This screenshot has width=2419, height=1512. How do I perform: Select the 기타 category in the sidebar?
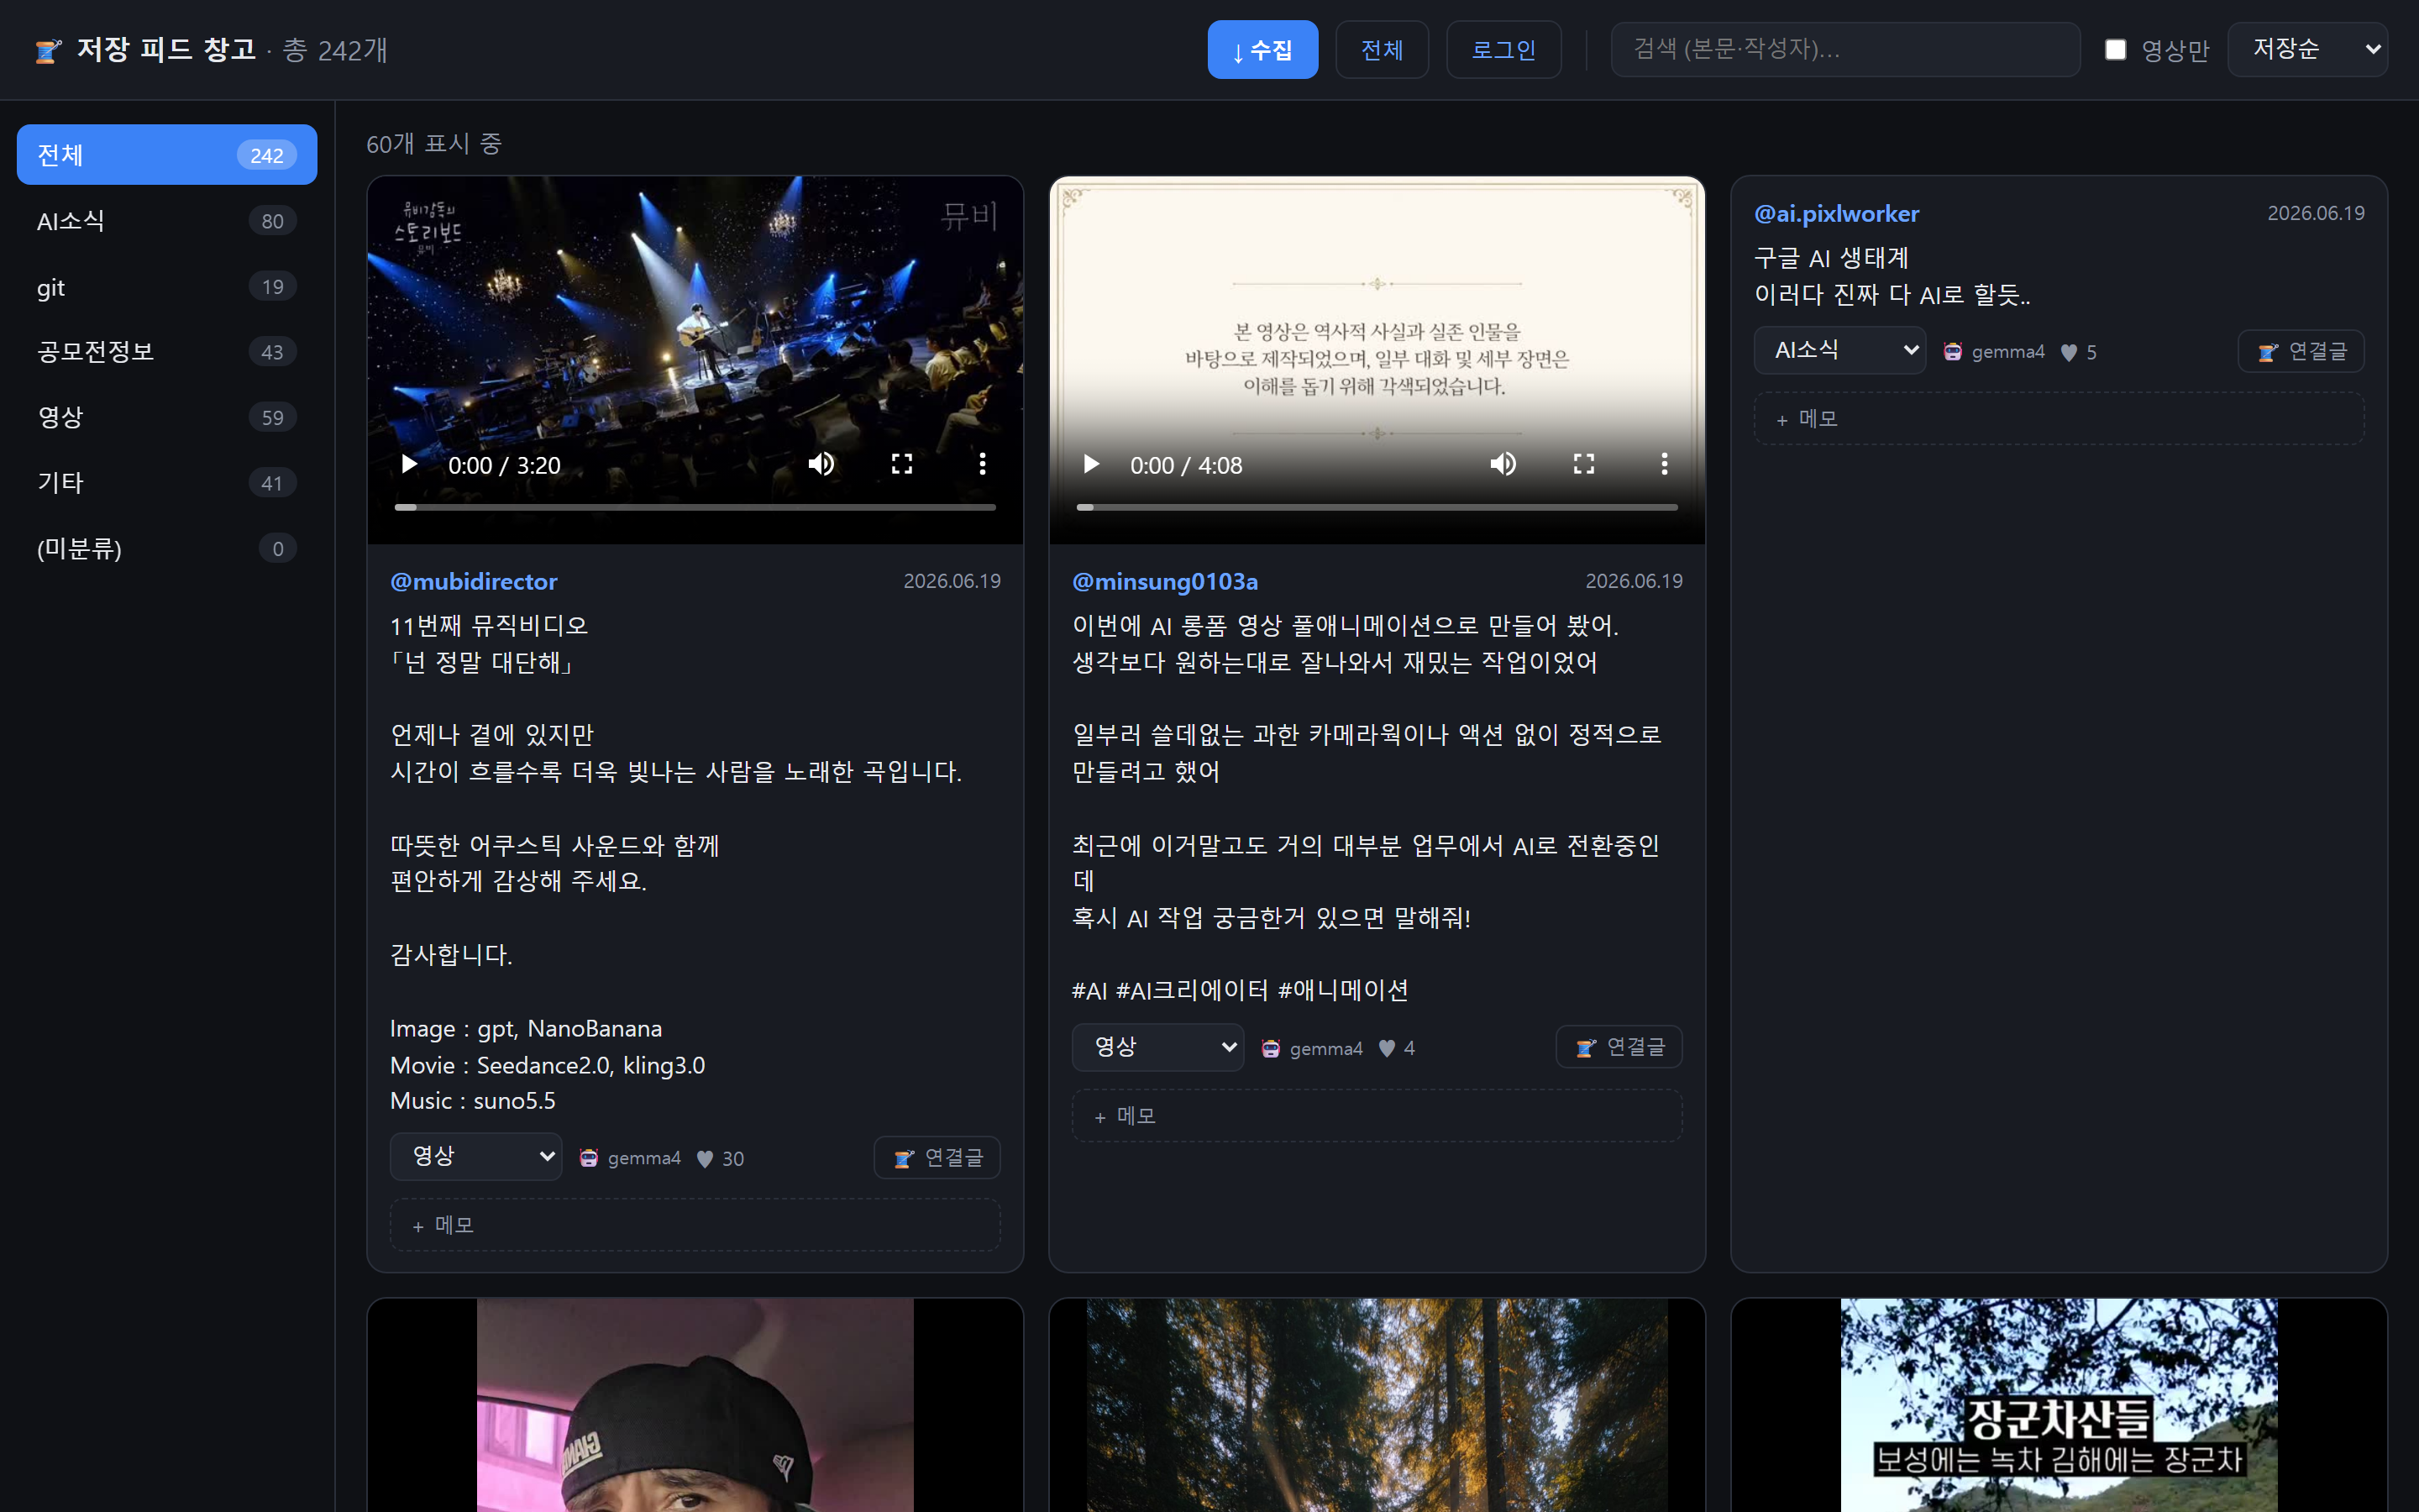(x=167, y=483)
